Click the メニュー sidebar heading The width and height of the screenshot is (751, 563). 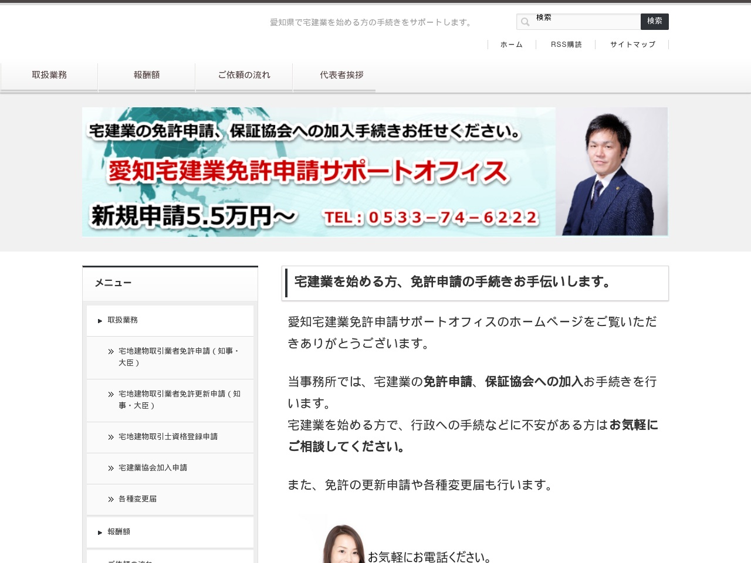tap(113, 283)
